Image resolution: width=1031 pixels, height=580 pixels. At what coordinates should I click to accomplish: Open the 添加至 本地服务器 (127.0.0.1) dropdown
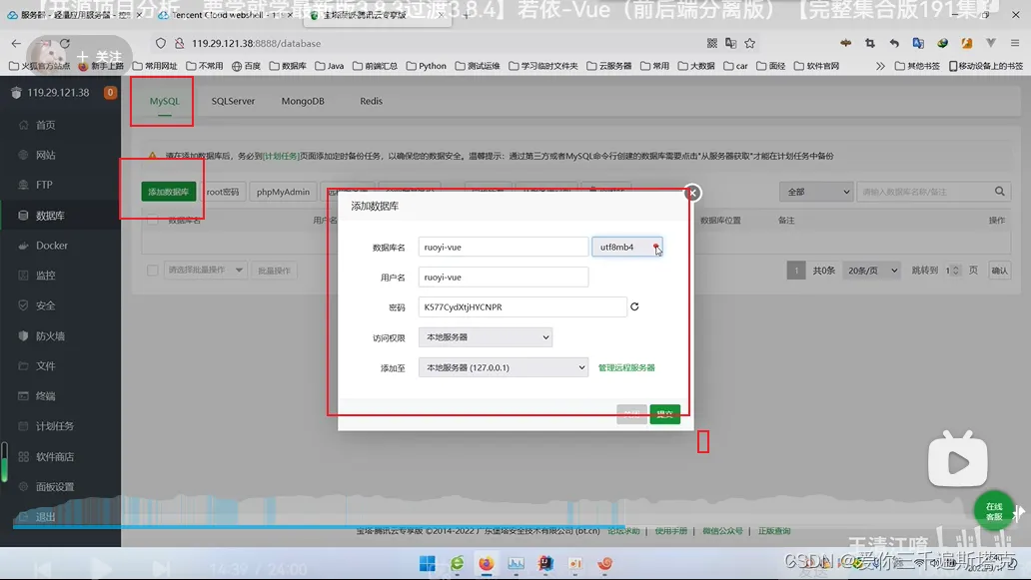coord(503,367)
